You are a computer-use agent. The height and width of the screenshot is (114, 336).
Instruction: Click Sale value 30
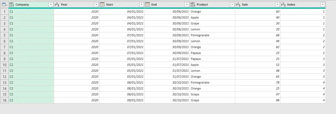(x=258, y=23)
